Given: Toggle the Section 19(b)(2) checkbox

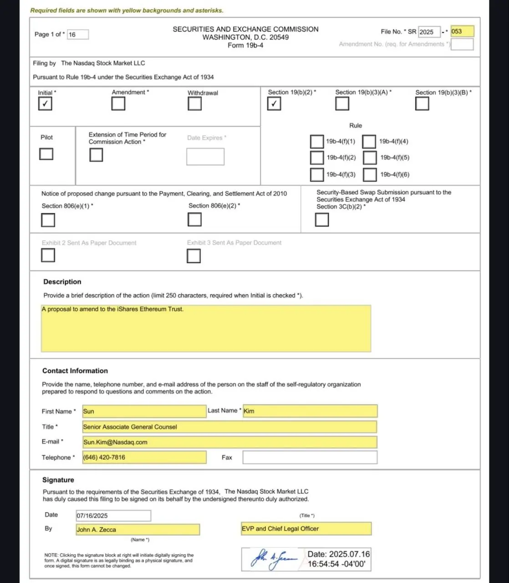Looking at the screenshot, I should click(x=274, y=104).
